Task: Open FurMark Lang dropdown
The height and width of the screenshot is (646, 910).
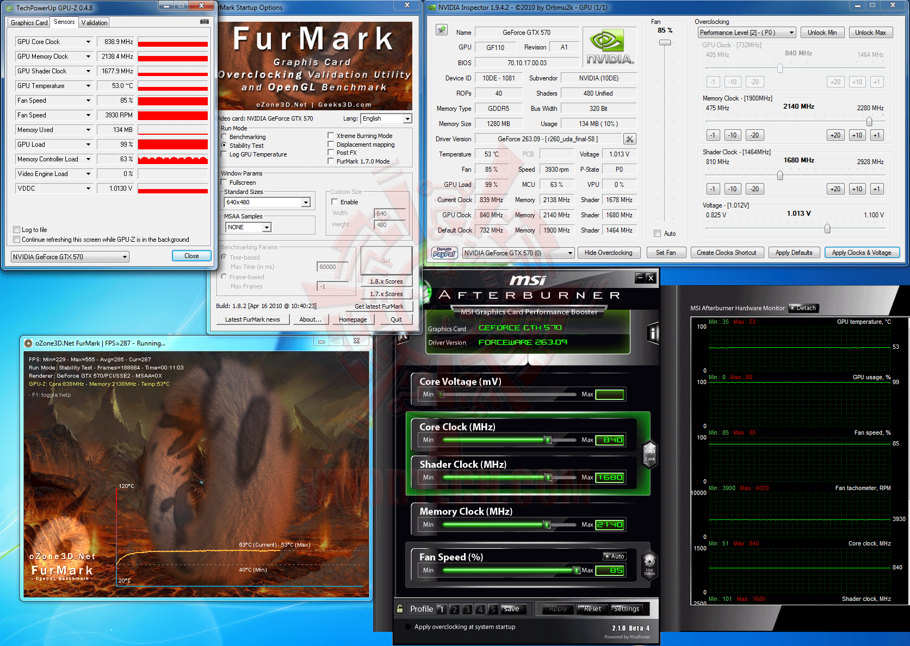Action: [386, 118]
